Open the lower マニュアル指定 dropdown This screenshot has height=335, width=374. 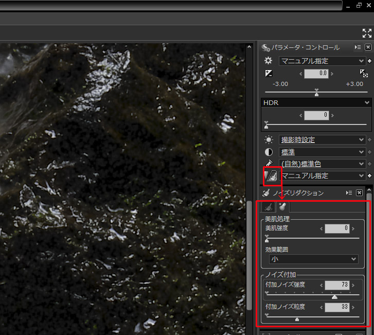(322, 176)
